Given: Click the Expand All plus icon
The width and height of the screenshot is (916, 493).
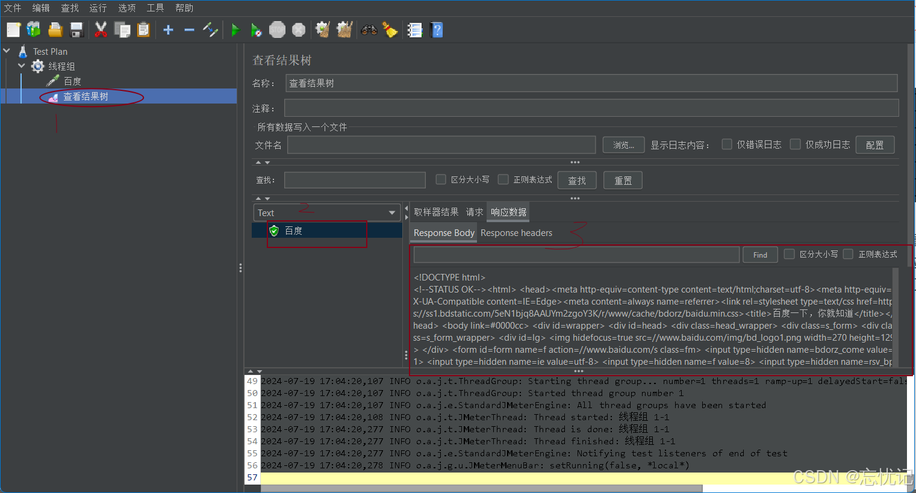Looking at the screenshot, I should [169, 29].
